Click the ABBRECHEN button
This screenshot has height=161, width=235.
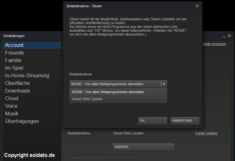pos(185,121)
